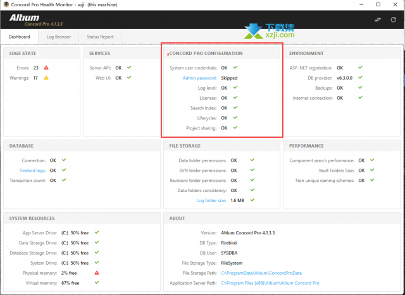Click the check beside Internet connection
405x295 pixels.
click(360, 97)
